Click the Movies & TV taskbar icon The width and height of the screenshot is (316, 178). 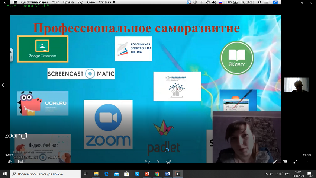178,174
